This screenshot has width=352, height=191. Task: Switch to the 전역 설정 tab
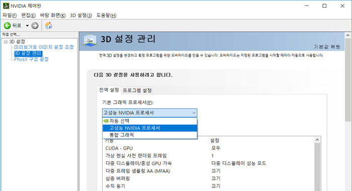(109, 90)
